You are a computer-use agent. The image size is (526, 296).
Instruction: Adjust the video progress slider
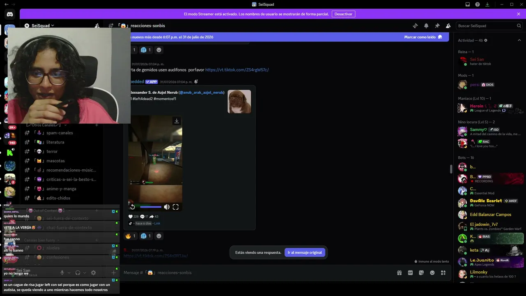tap(150, 207)
